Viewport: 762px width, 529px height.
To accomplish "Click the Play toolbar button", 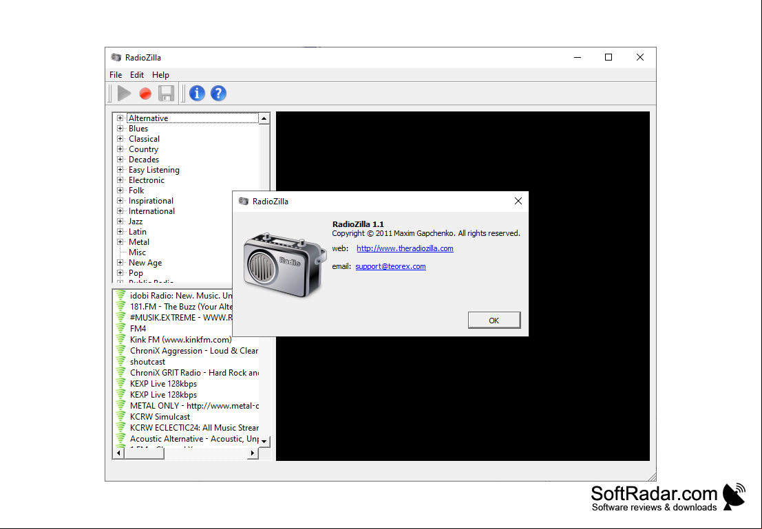I will (x=124, y=94).
